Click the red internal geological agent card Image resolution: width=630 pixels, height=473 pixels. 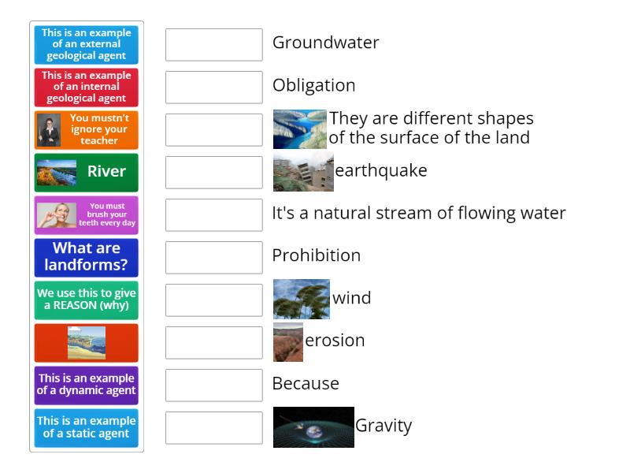pos(85,87)
